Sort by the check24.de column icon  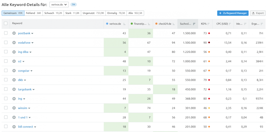pos(173,24)
